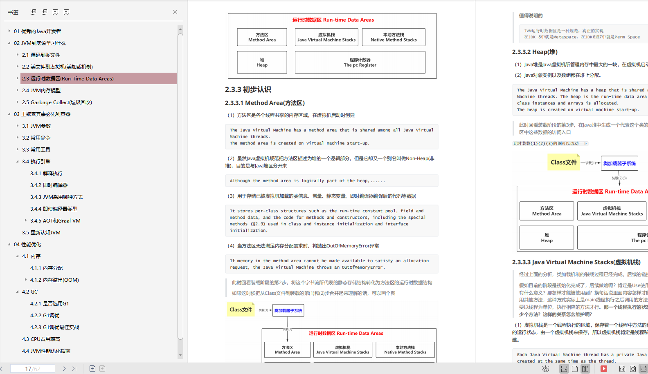Viewport: 648px width, 374px height.
Task: Click heading 2.3.3.1 Method Area(方法区)
Action: point(265,103)
